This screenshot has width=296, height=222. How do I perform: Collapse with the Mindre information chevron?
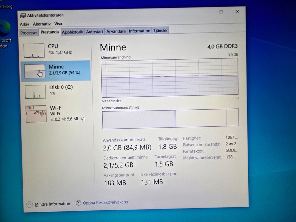tap(29, 204)
